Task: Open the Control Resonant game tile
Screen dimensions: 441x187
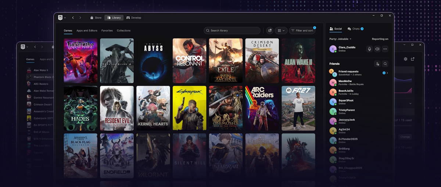Action: click(x=190, y=60)
